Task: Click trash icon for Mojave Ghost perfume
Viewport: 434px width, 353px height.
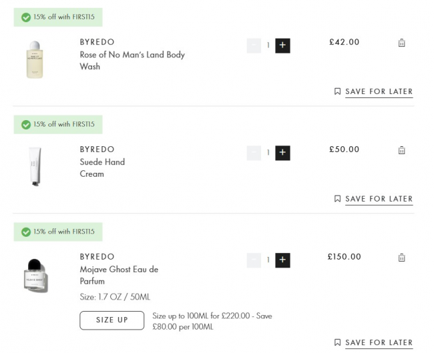Action: click(401, 258)
